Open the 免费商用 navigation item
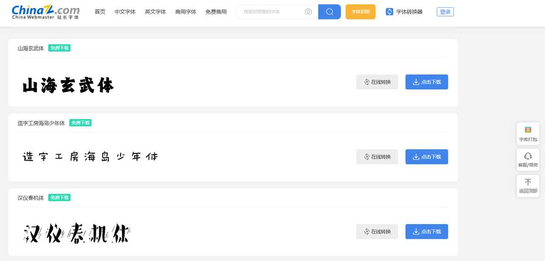This screenshot has height=261, width=545. pyautogui.click(x=216, y=12)
